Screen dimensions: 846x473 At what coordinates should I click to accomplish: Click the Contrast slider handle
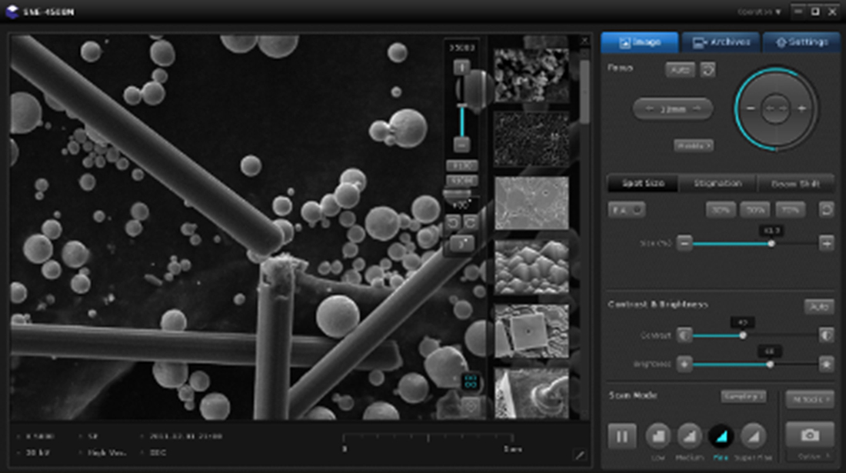coord(743,335)
